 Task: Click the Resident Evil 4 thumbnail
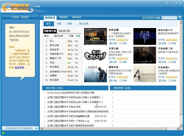click(x=145, y=74)
